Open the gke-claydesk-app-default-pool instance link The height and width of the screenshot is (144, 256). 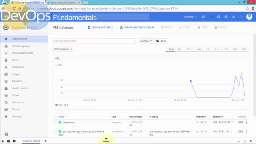(x=82, y=133)
